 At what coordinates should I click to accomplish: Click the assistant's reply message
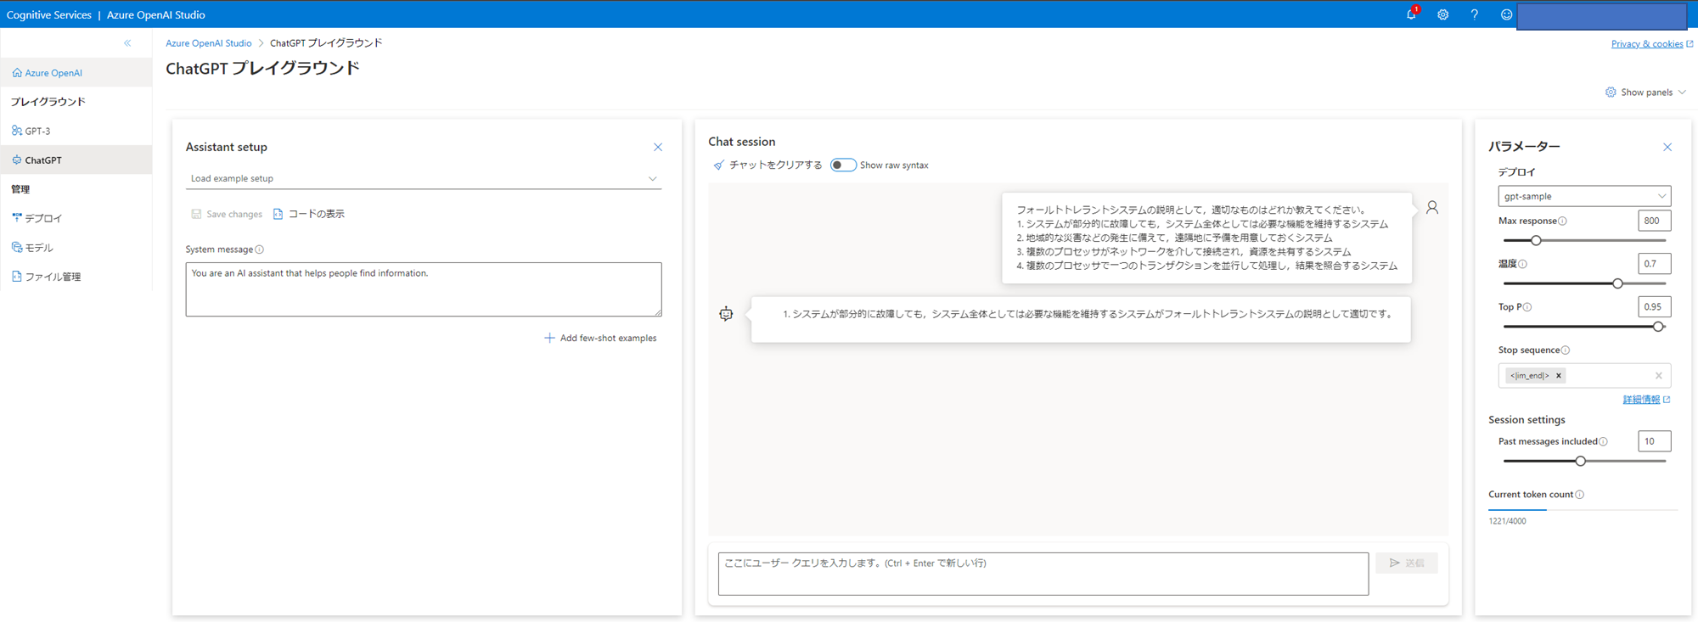[x=1081, y=320]
